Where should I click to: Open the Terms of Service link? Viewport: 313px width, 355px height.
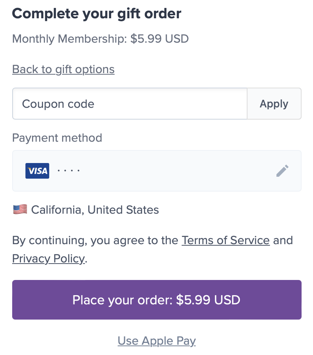[x=226, y=240]
